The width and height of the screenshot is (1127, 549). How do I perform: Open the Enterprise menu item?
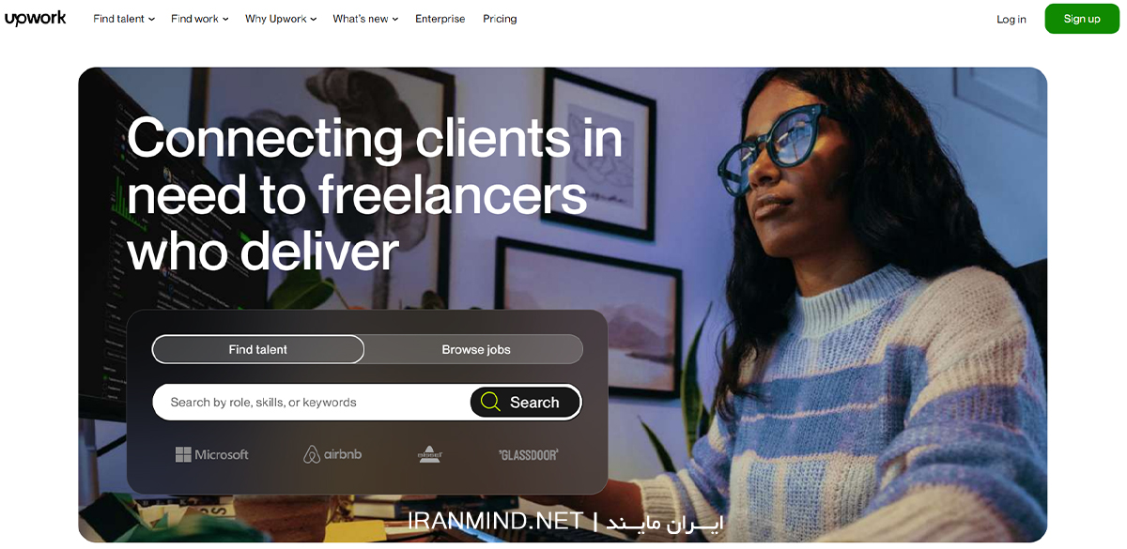point(440,19)
